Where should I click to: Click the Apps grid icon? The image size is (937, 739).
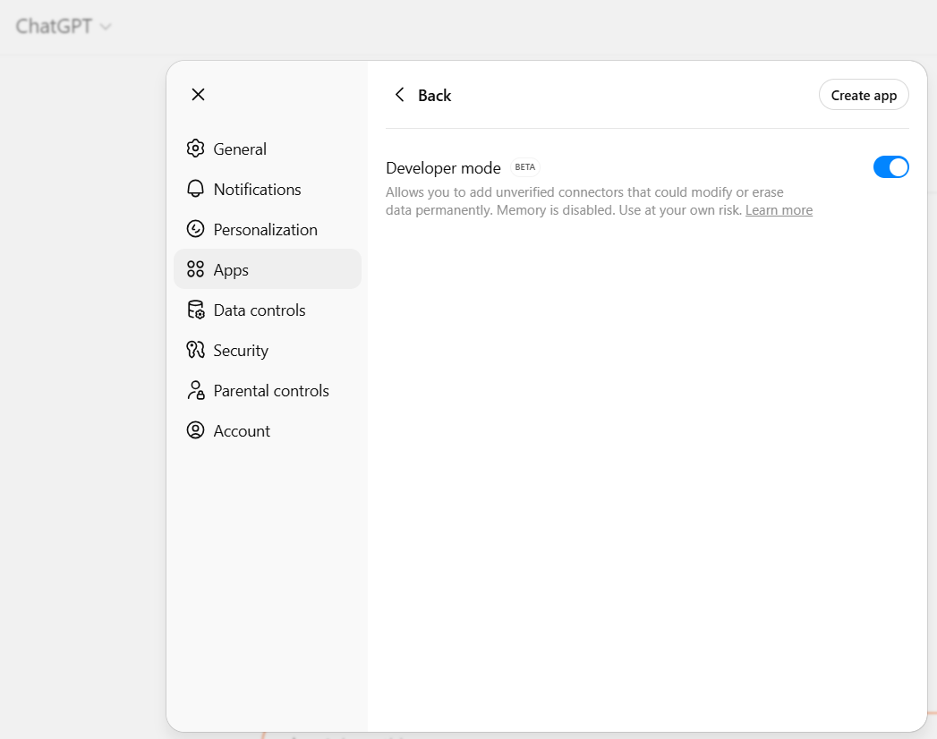coord(195,269)
